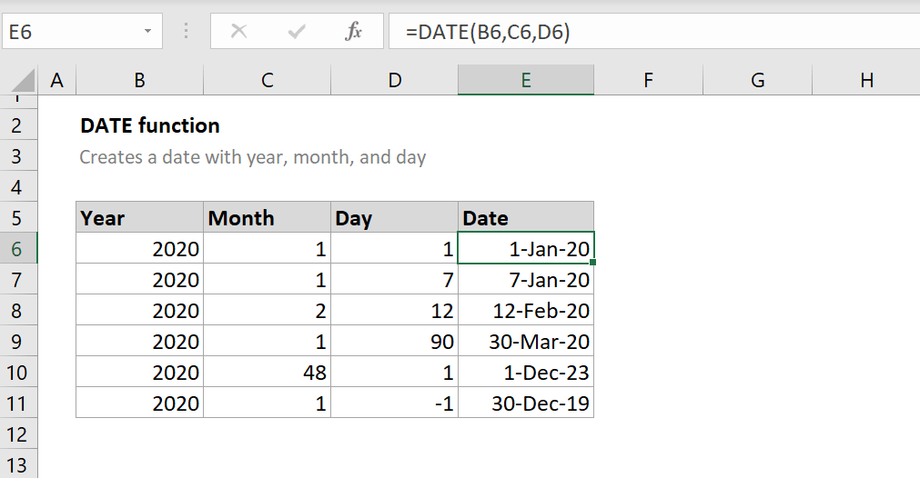Screen dimensions: 920x478
Task: Click the Date header cell E5
Action: pos(526,217)
